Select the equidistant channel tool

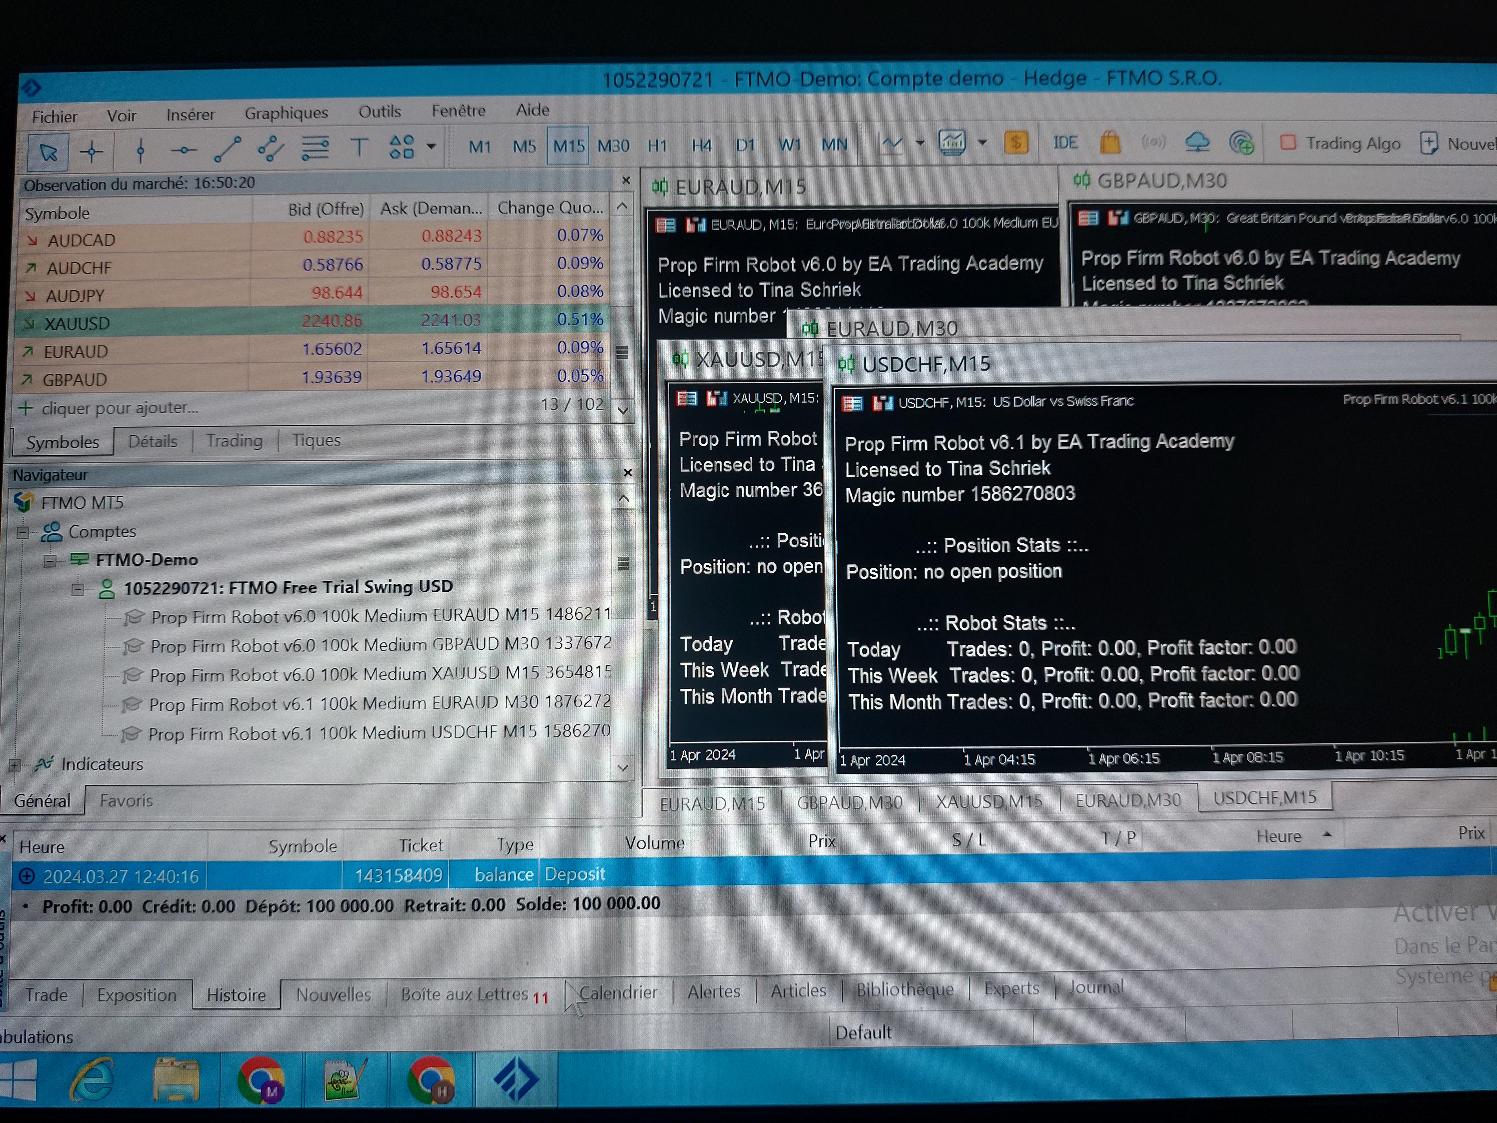click(271, 149)
